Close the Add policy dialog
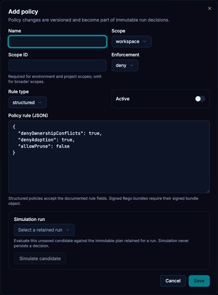The height and width of the screenshot is (295, 218). 209,8
